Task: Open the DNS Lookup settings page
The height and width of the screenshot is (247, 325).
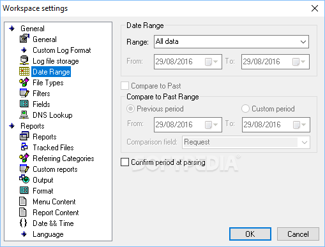Action: tap(52, 115)
